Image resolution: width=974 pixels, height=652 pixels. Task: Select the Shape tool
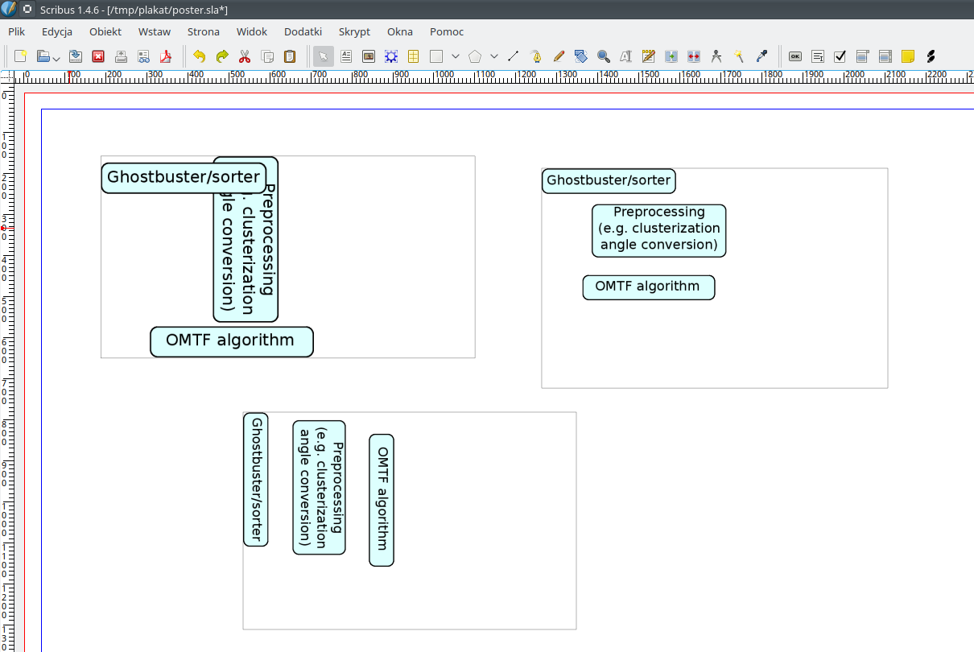point(436,56)
